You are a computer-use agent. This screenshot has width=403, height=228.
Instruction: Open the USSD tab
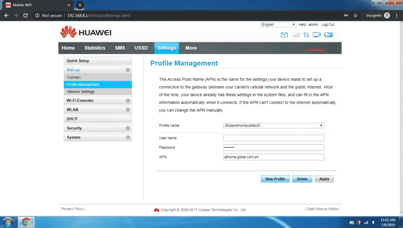coord(141,48)
